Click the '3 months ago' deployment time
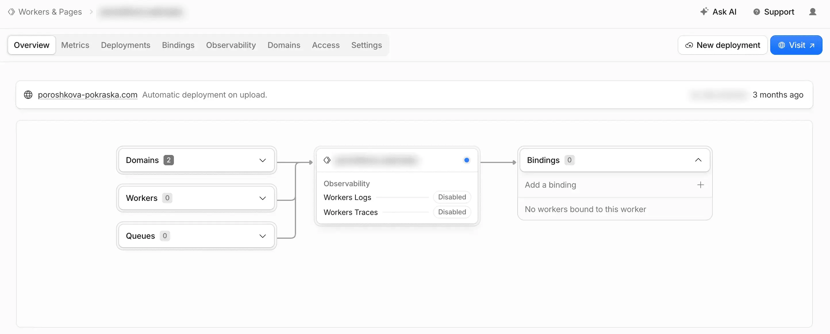This screenshot has height=334, width=830. (x=778, y=95)
